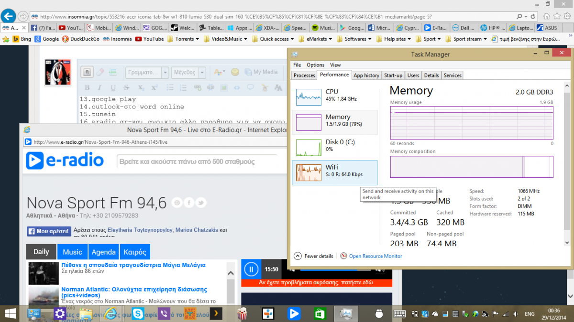Switch to App history tab

[x=366, y=75]
